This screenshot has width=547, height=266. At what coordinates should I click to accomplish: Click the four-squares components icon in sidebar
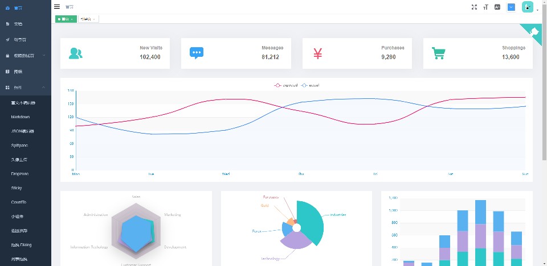click(7, 88)
